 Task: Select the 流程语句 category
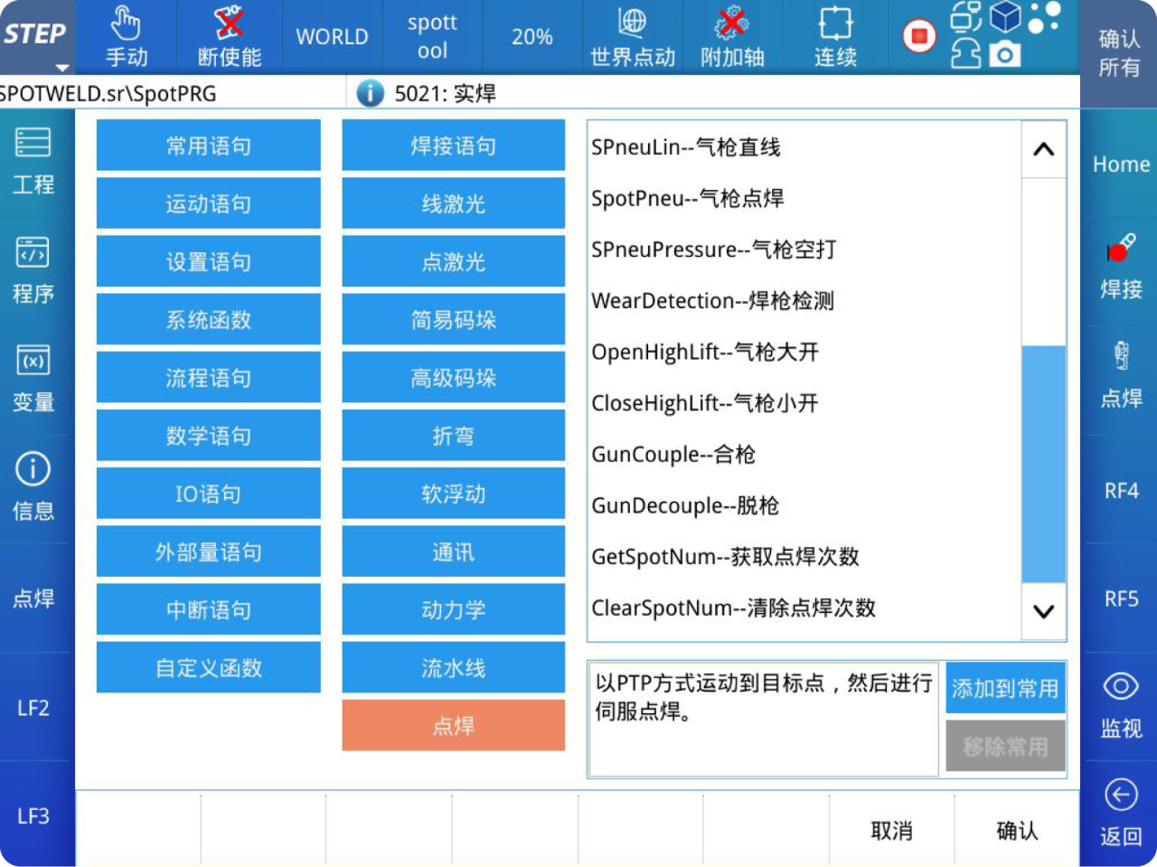point(208,377)
